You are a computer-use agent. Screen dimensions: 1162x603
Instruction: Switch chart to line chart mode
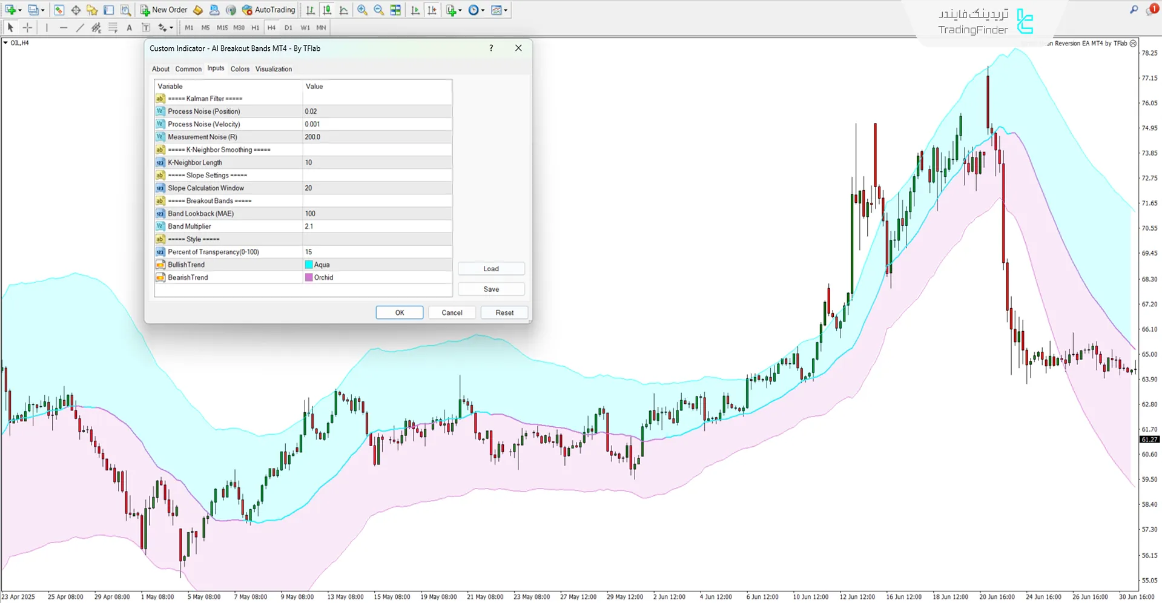[343, 10]
